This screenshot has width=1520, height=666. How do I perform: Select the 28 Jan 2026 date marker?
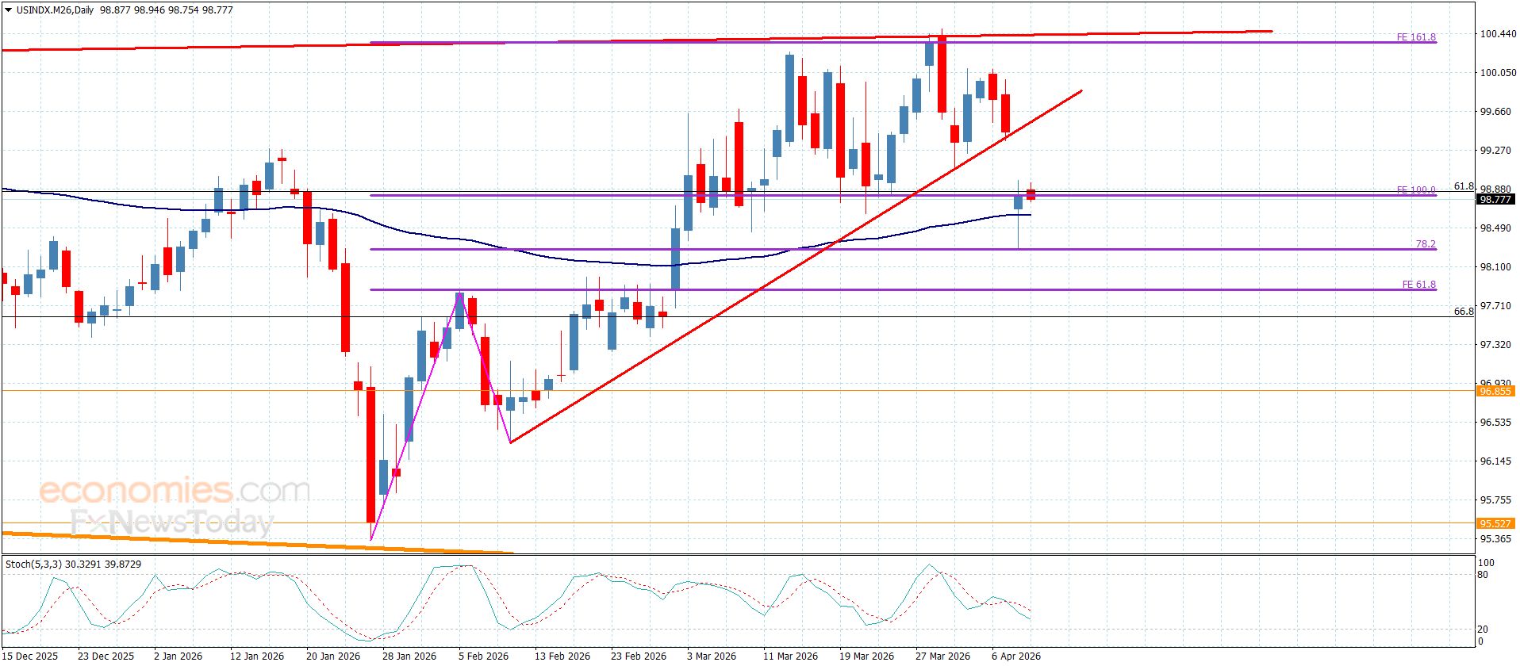point(409,656)
